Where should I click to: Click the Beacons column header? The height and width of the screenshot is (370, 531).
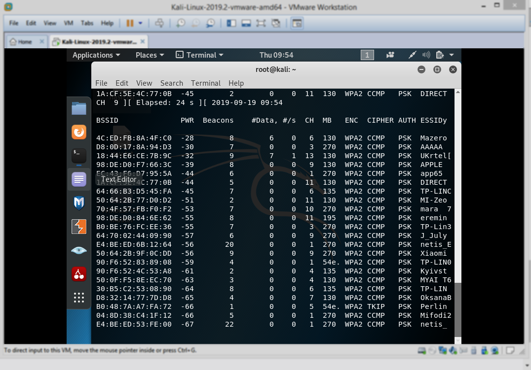click(218, 120)
